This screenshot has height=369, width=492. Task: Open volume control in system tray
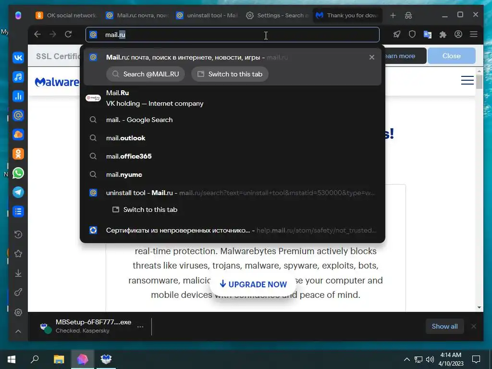430,359
